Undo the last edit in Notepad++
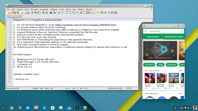 [x=43, y=12]
